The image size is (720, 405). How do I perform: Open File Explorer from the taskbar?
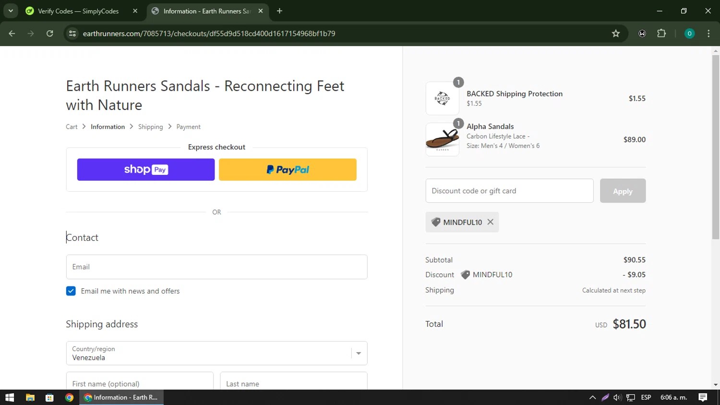point(30,397)
